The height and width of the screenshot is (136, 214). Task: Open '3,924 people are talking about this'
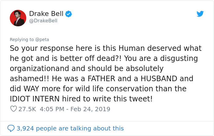(x=70, y=128)
